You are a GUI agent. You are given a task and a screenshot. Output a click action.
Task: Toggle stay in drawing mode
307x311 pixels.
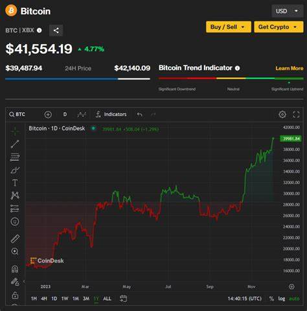coord(15,282)
